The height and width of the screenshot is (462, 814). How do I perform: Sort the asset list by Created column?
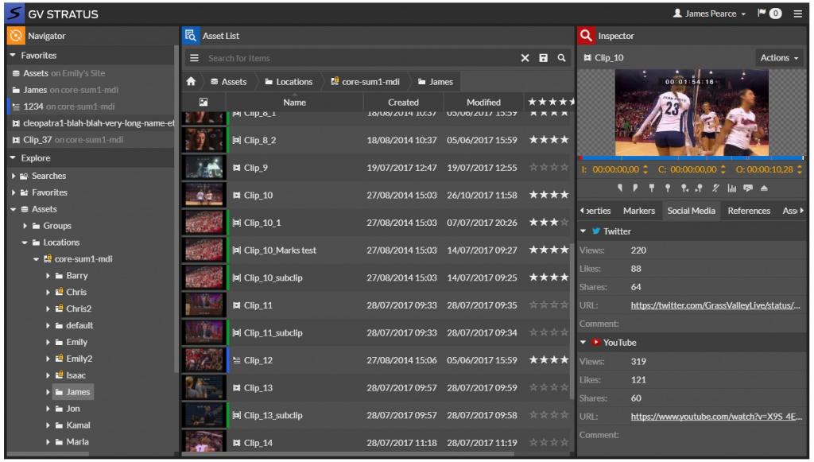point(403,103)
